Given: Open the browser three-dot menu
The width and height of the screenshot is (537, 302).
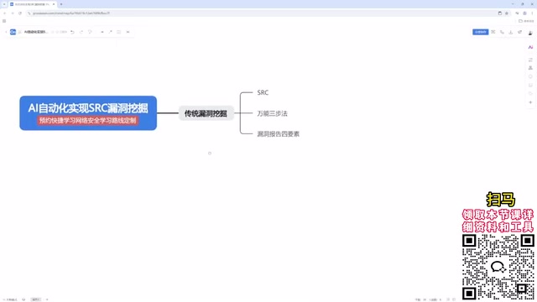Looking at the screenshot, I should tap(532, 13).
